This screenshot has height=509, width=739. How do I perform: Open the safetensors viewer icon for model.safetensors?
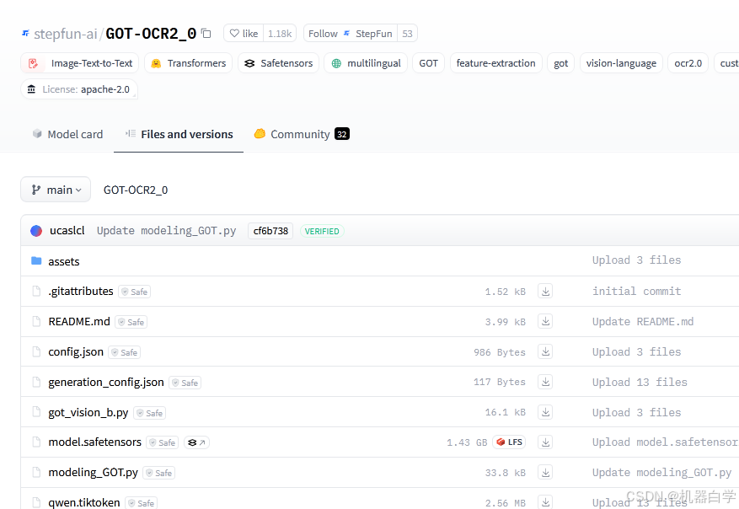pos(196,442)
